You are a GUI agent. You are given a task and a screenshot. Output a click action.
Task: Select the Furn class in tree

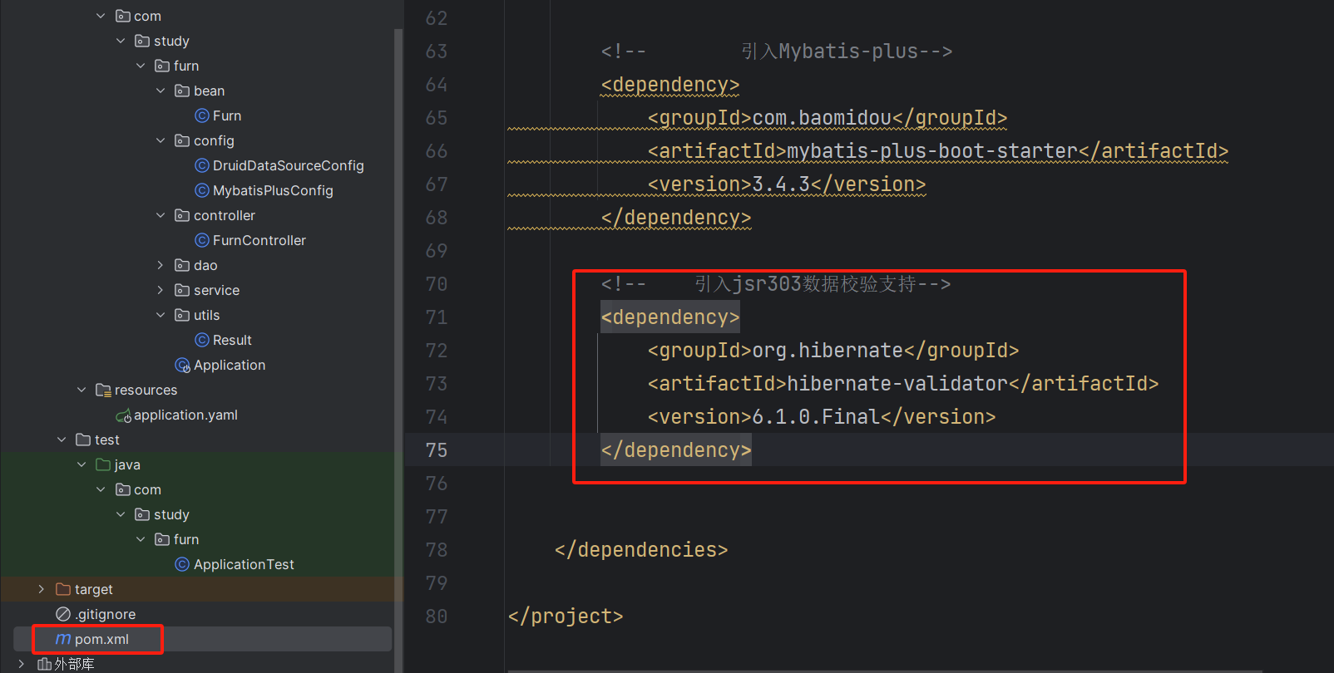coord(227,115)
